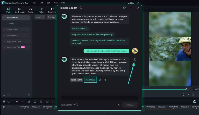Select the remove silent segments suggestion
The height and width of the screenshot is (115, 199).
(x=99, y=42)
